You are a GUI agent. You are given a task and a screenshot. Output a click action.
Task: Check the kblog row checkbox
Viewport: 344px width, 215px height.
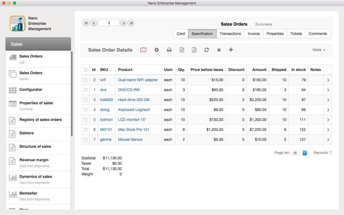(x=86, y=110)
